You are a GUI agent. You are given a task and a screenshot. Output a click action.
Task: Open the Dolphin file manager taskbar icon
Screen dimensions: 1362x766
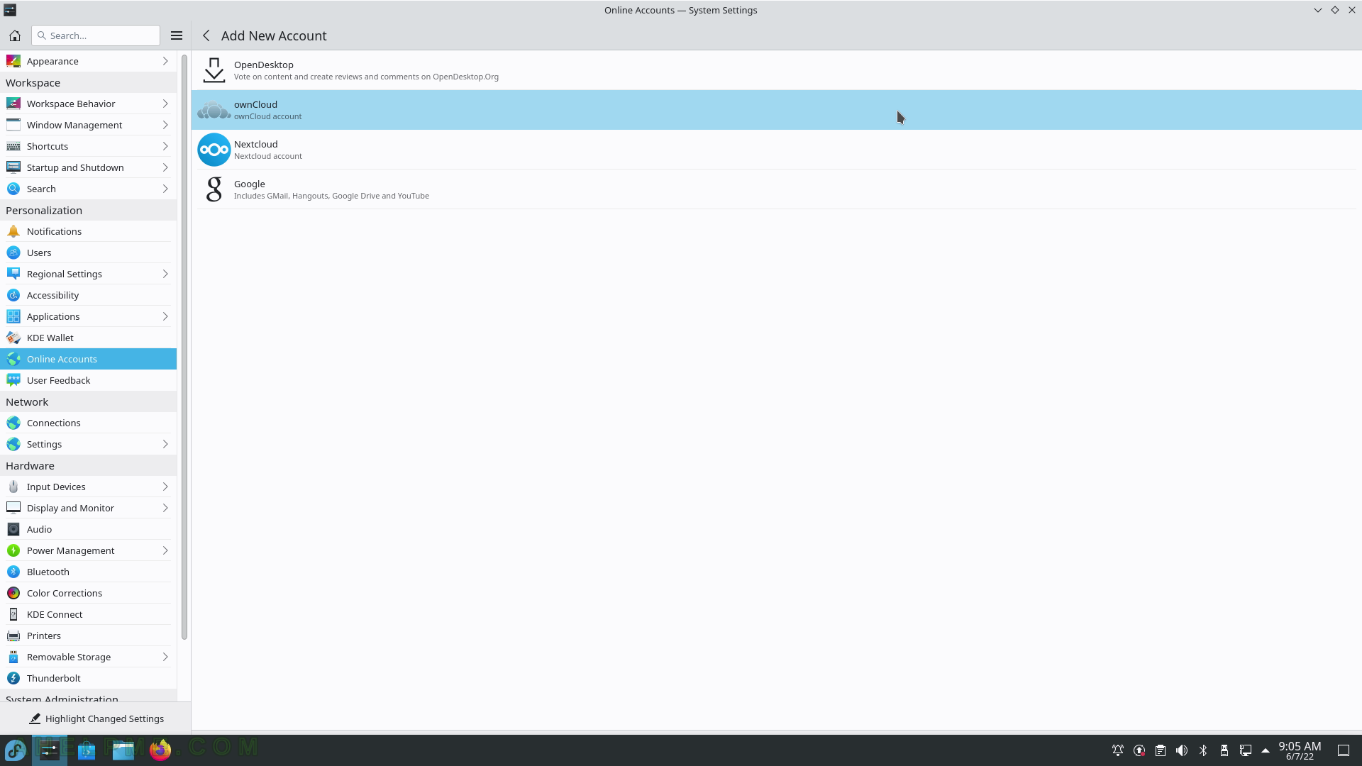pos(123,750)
